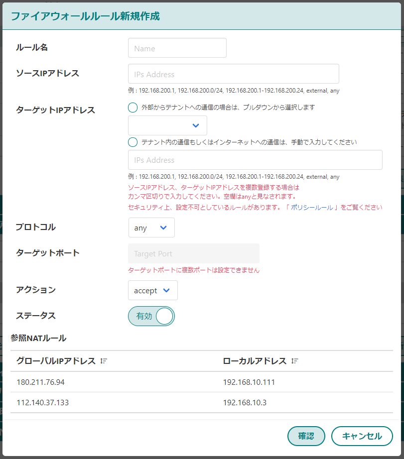Image resolution: width=404 pixels, height=459 pixels.
Task: Toggle the ステータス 有効 switch
Action: click(151, 316)
